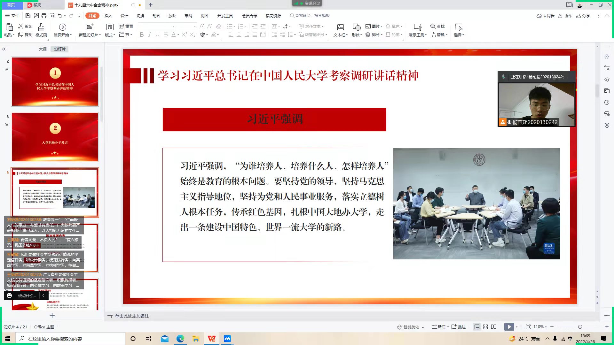Click the 协作 (Collaborate) button
This screenshot has height=345, width=614.
[x=565, y=16]
